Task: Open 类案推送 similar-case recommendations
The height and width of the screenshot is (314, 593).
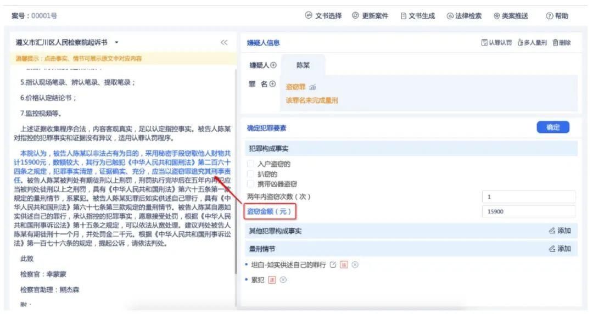Action: coord(511,16)
